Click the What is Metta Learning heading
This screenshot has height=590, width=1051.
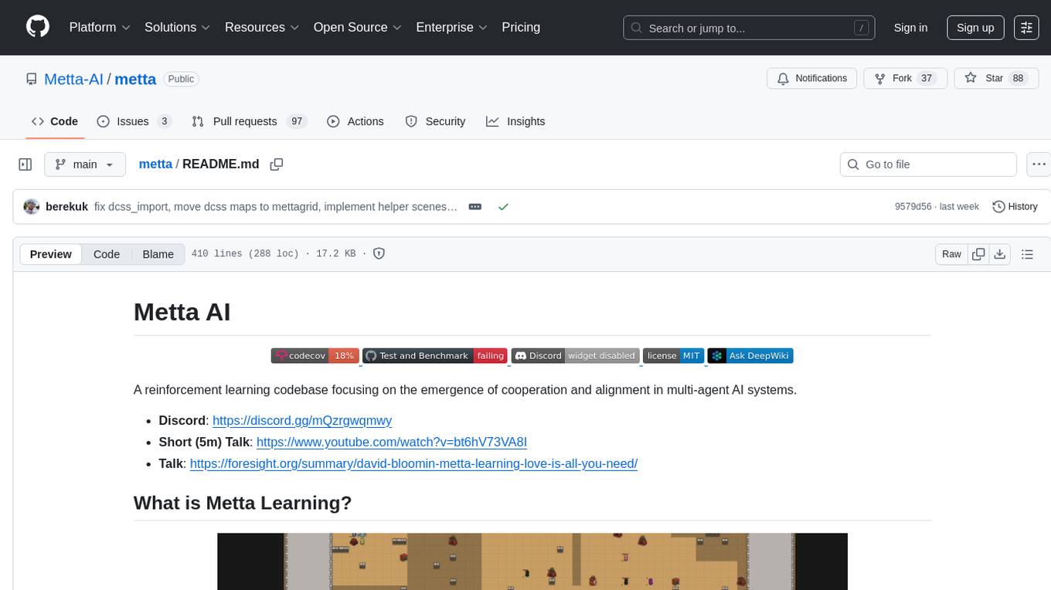pyautogui.click(x=243, y=503)
